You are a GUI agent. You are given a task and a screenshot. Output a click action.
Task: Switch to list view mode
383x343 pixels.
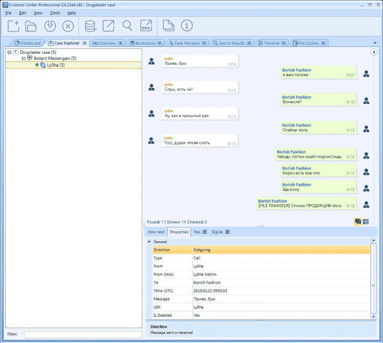[366, 222]
